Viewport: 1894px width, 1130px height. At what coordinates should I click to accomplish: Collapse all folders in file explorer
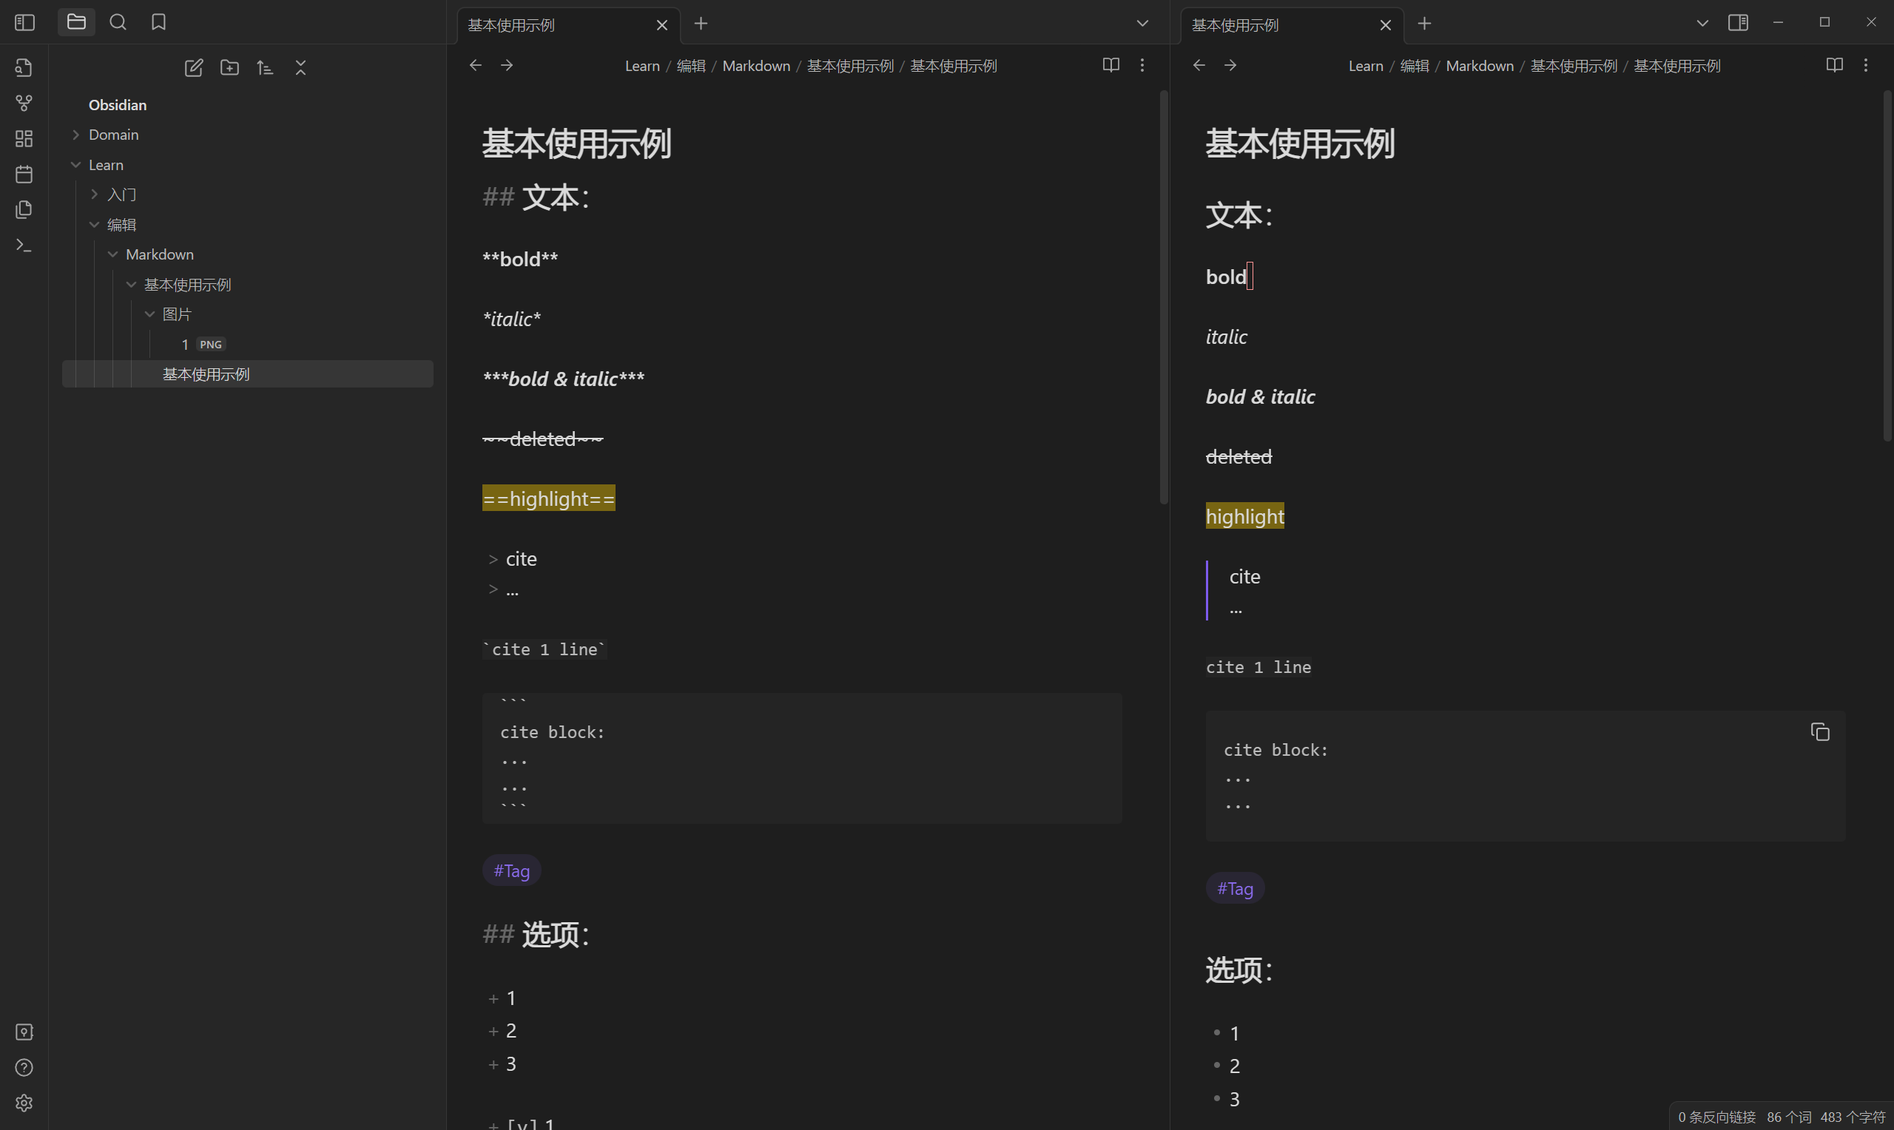coord(300,68)
